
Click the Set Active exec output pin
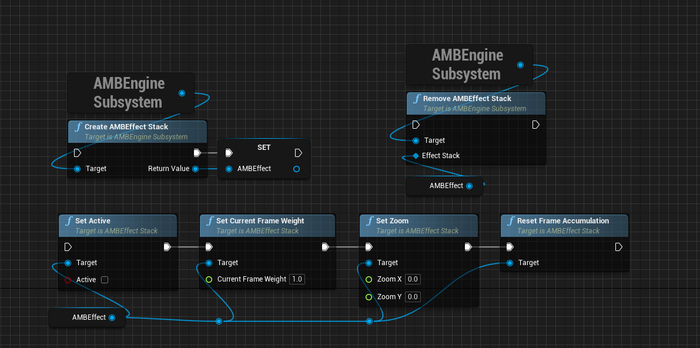(x=168, y=247)
